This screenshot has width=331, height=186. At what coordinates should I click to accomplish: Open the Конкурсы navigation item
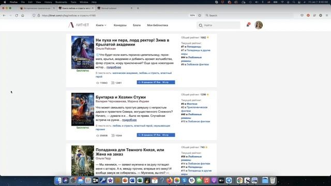click(120, 25)
